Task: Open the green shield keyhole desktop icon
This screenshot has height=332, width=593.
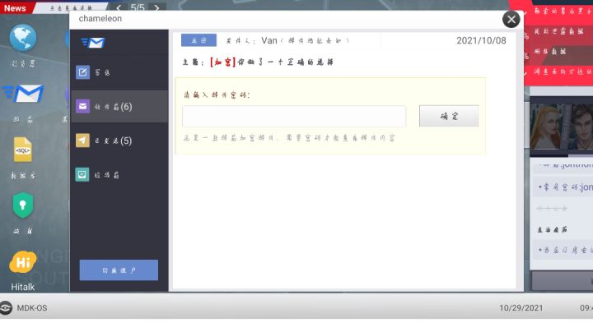Action: coord(23,205)
